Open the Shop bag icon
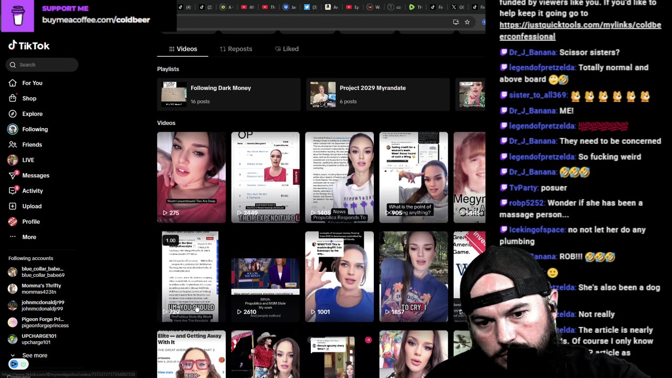Screen dimensions: 672x378 click(13, 98)
